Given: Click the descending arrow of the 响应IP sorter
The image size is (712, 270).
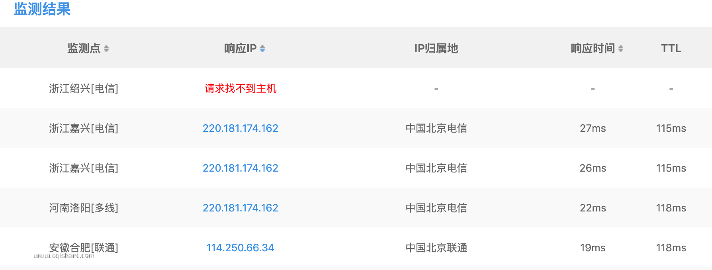Looking at the screenshot, I should 262,51.
